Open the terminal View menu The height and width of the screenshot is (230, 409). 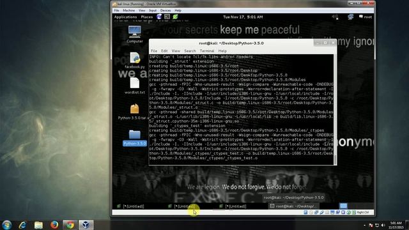(x=176, y=51)
